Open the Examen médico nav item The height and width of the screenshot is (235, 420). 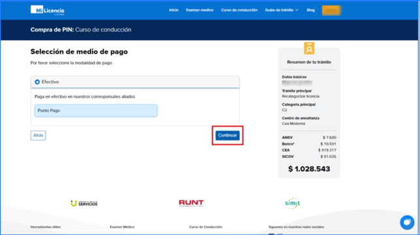tap(200, 10)
